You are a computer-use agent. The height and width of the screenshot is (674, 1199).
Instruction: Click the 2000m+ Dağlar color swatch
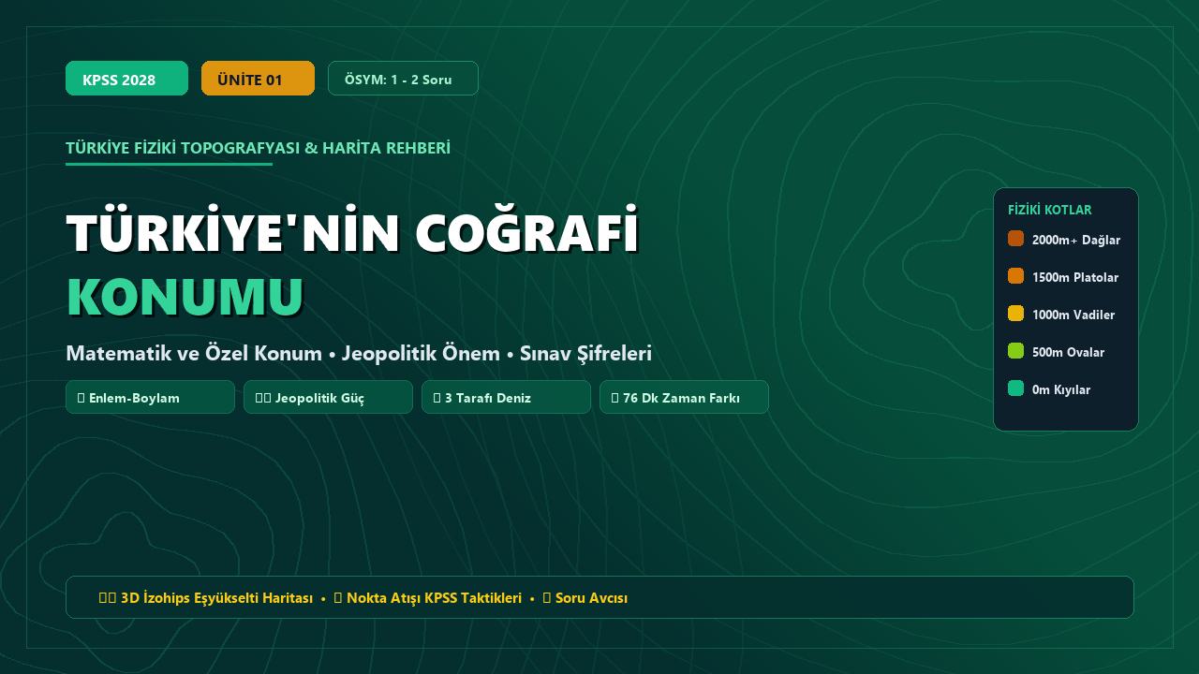(x=1015, y=239)
